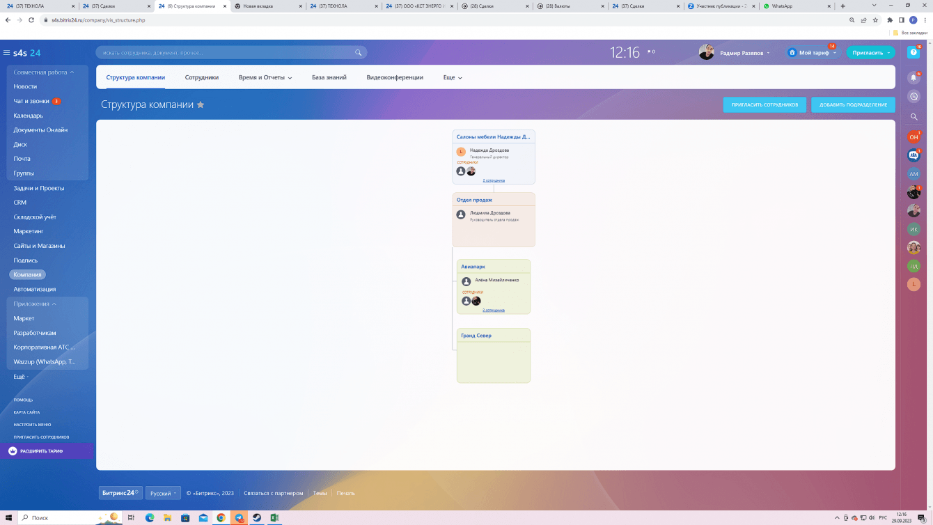Screen dimensions: 933x525
Task: Click Надежда Дроздова's orange L avatar
Action: click(461, 152)
